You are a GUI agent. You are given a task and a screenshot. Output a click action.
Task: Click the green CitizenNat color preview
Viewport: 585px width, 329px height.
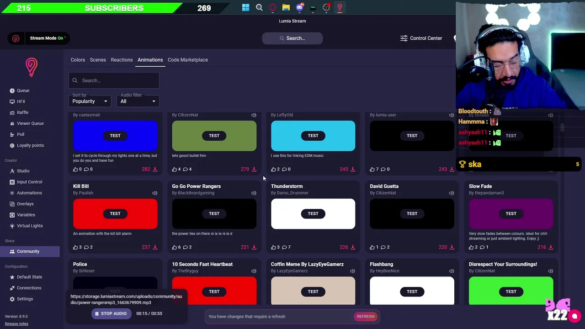pos(214,136)
